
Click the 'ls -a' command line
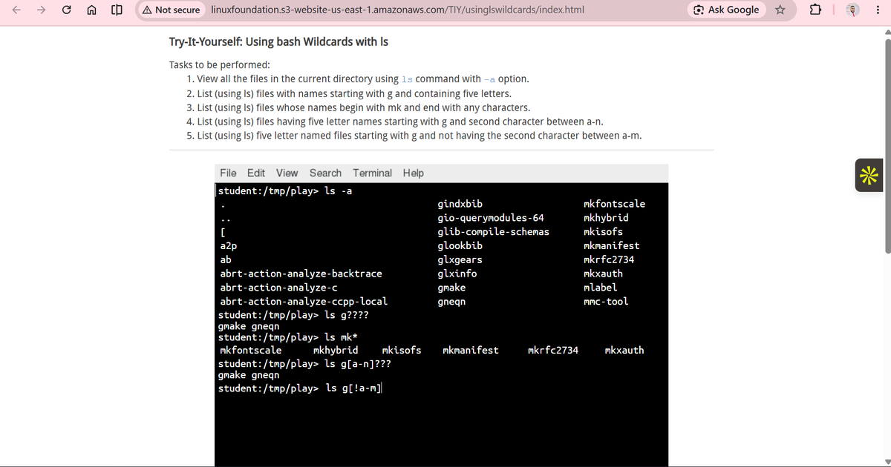point(284,191)
